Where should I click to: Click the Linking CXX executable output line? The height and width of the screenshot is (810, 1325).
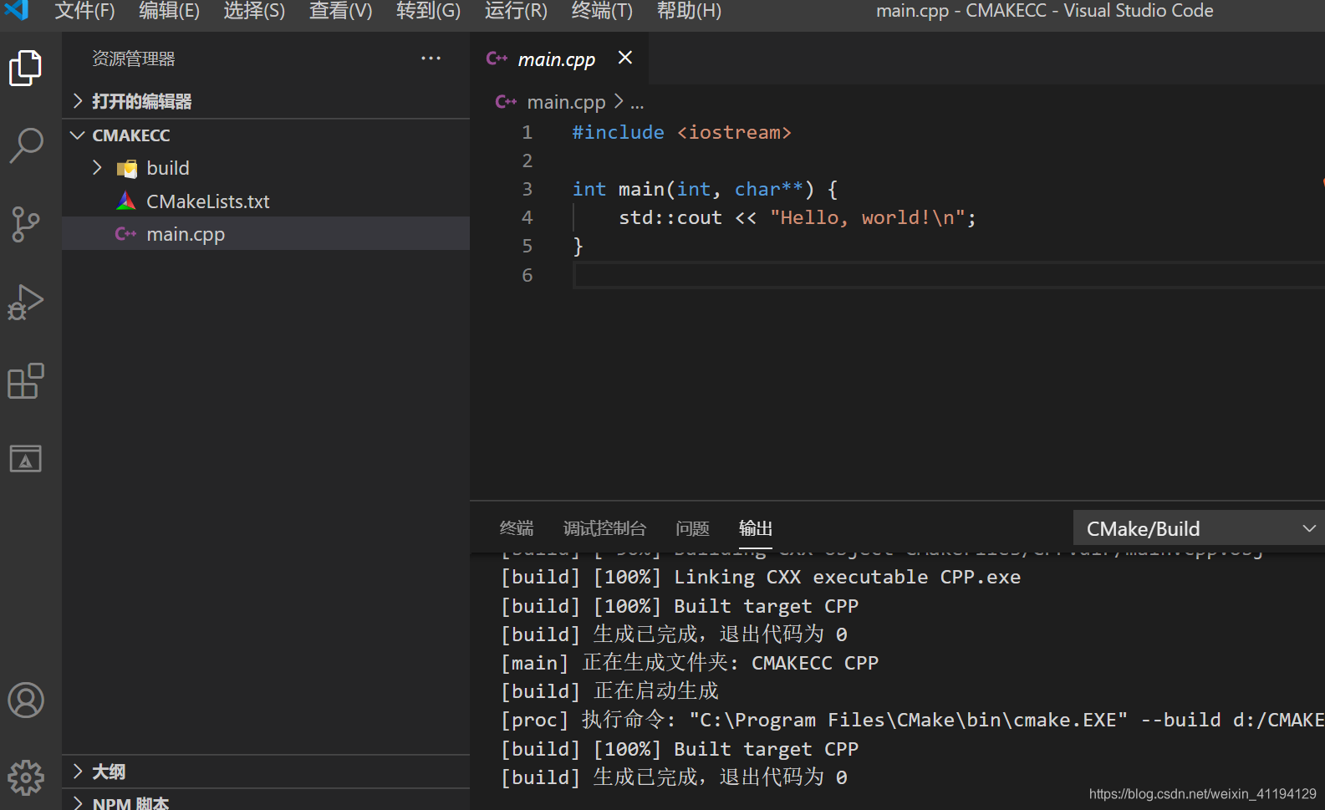(x=760, y=577)
